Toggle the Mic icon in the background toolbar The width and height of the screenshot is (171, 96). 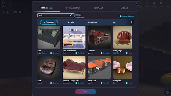10,3
